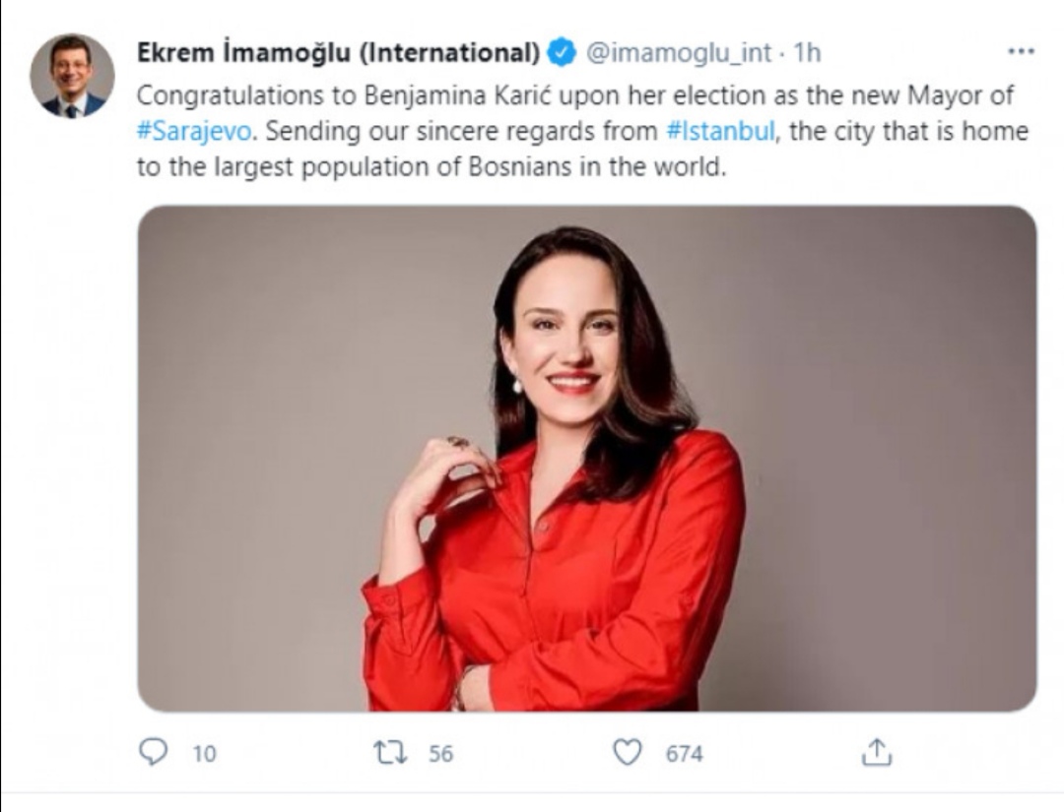Click the reply speech bubble icon
This screenshot has height=812, width=1064.
pos(153,753)
